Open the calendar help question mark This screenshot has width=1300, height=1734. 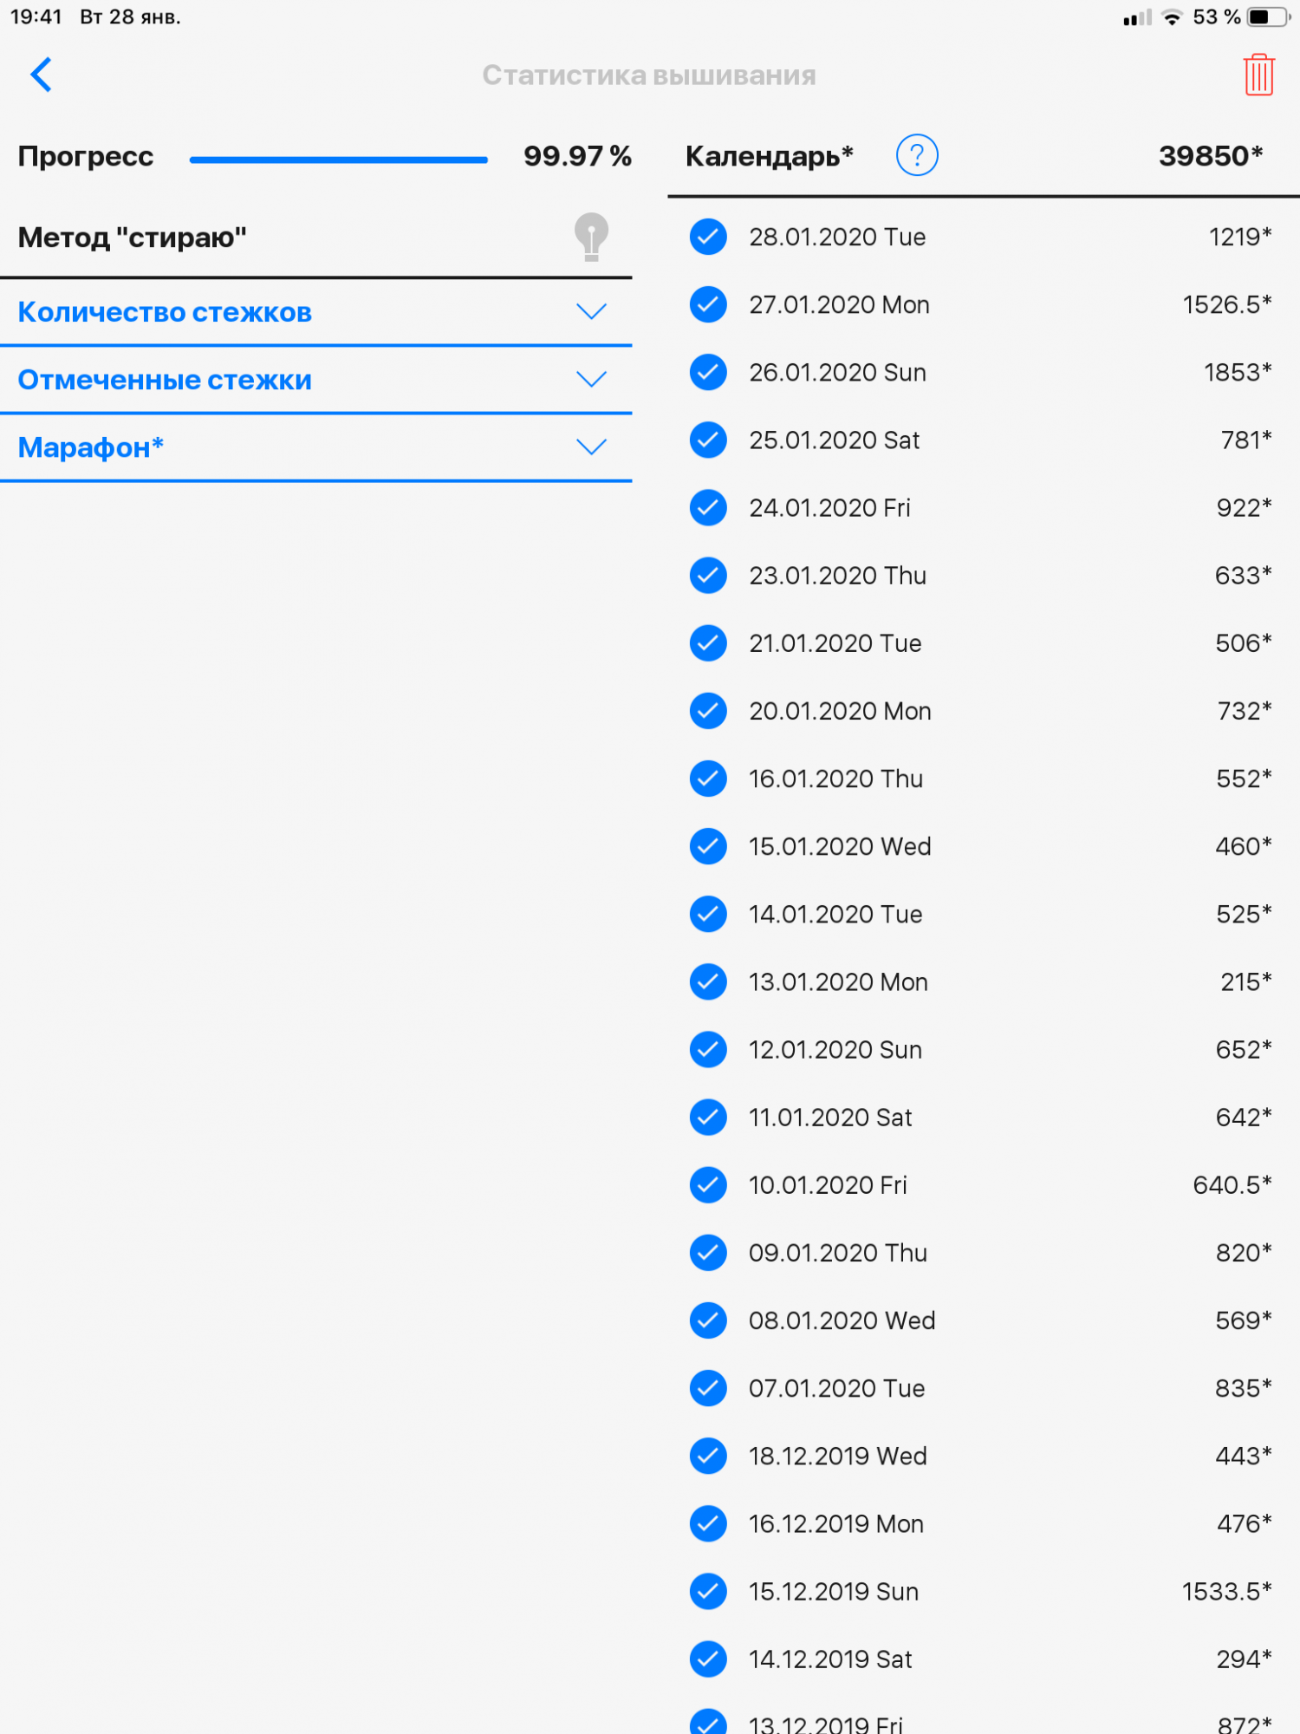916,156
